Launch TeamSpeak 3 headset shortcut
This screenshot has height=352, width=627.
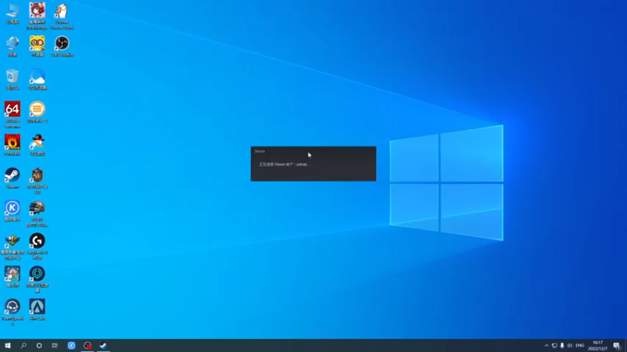point(13,312)
